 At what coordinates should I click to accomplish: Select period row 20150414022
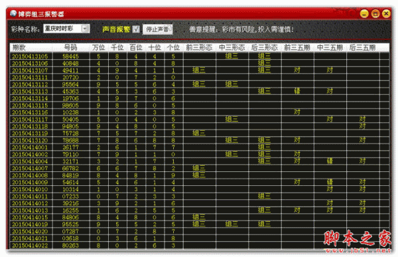click(199, 245)
